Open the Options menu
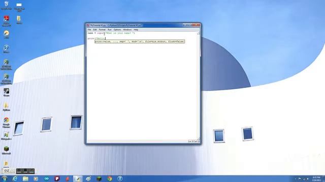The height and width of the screenshot is (182, 325). [117, 30]
